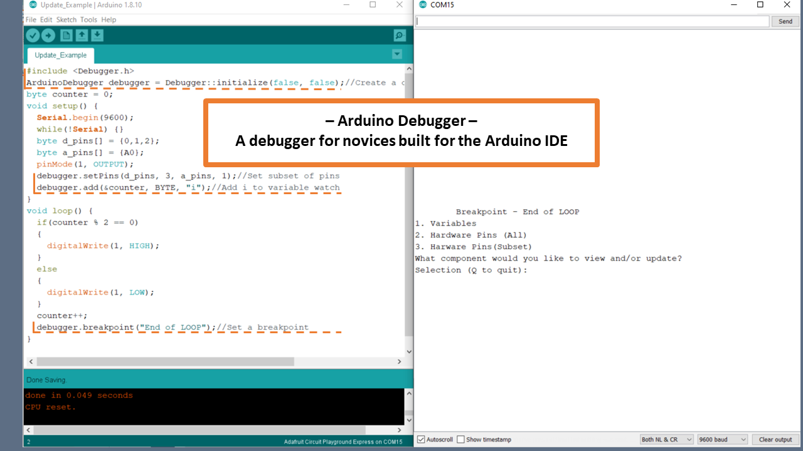The image size is (803, 451).
Task: Click 'Selection (Q to quit):' text
Action: click(471, 270)
